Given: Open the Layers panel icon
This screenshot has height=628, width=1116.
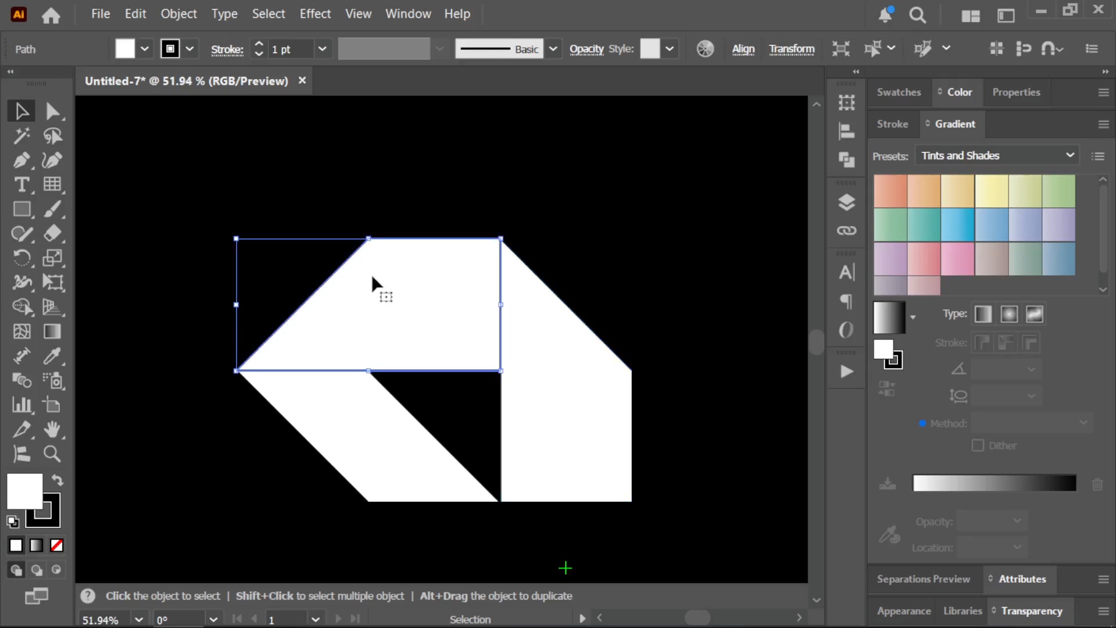Looking at the screenshot, I should coord(846,202).
